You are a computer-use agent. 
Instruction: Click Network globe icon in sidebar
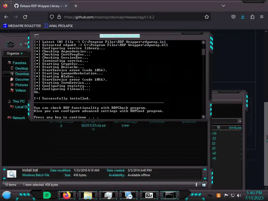(x=9, y=118)
